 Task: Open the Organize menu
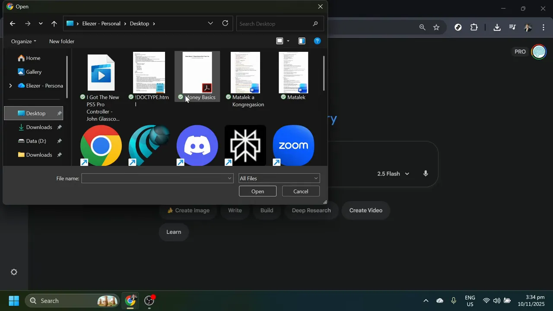(24, 41)
